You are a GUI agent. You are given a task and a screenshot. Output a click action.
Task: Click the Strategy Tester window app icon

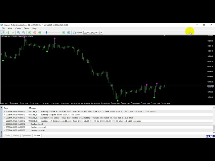(2, 25)
